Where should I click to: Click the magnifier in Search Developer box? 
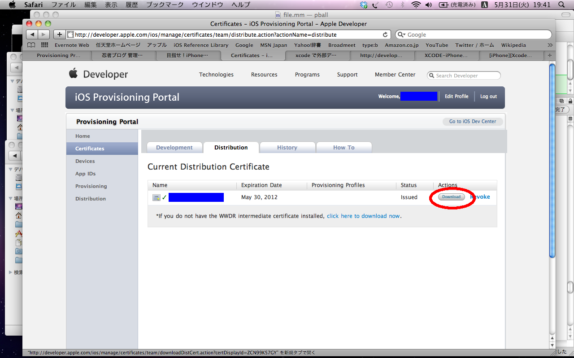tap(432, 76)
